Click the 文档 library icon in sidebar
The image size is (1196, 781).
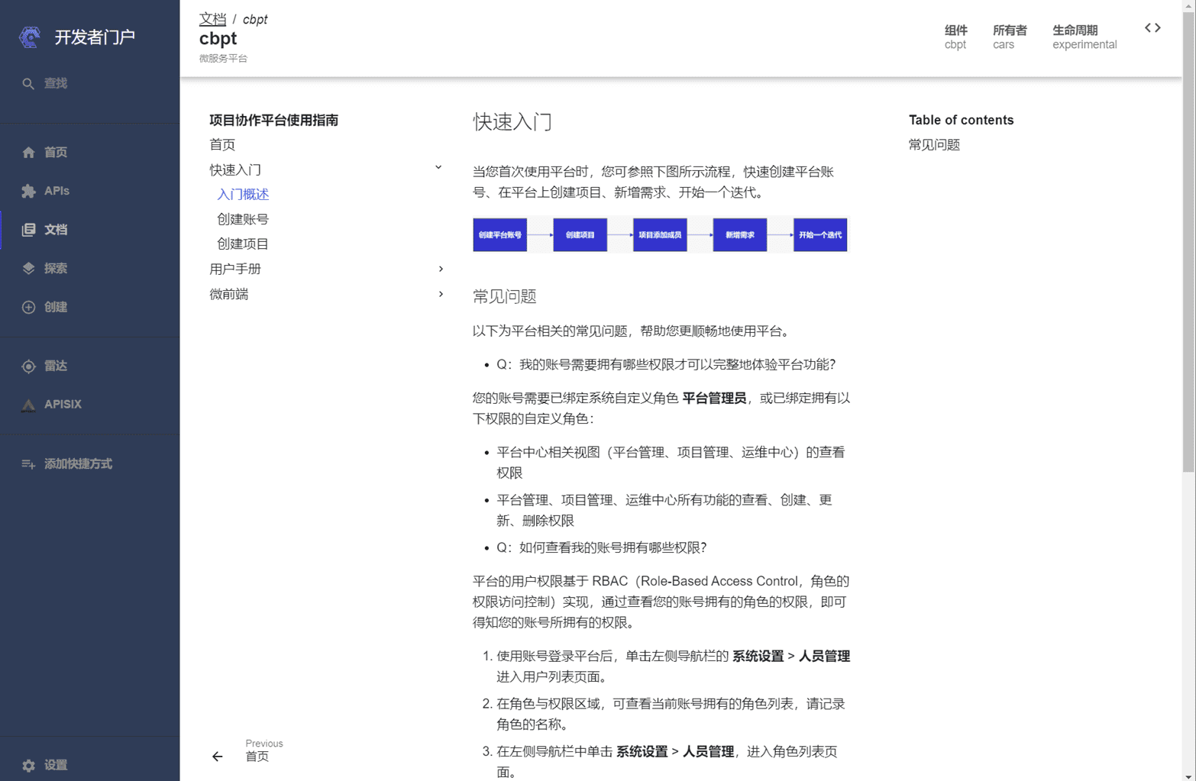[x=28, y=230]
